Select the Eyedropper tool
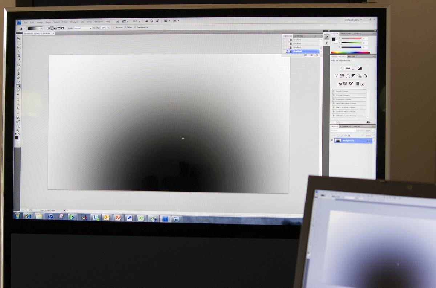 pyautogui.click(x=19, y=60)
